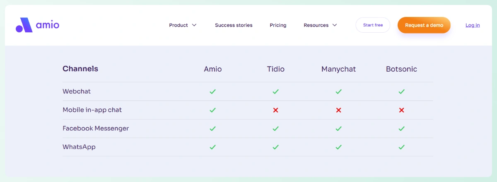Click Manychat's red X for Mobile in-app chat
This screenshot has height=182, width=497.
338,110
